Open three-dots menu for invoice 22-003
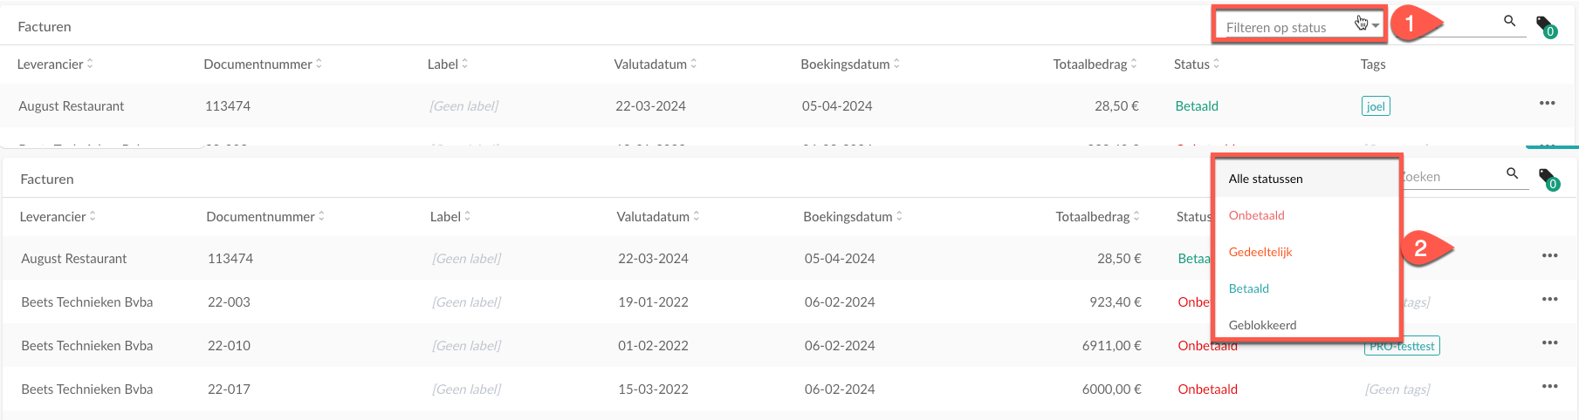Screen dimensions: 1579x420 (1549, 299)
